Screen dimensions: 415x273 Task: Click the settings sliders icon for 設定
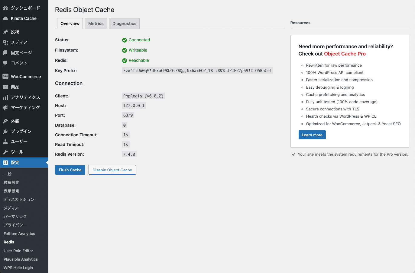point(5,163)
